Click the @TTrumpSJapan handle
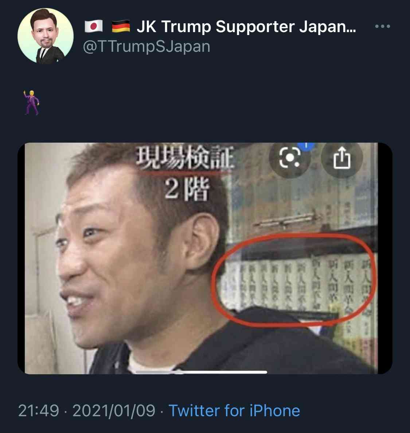Image resolution: width=410 pixels, height=433 pixels. [x=147, y=46]
